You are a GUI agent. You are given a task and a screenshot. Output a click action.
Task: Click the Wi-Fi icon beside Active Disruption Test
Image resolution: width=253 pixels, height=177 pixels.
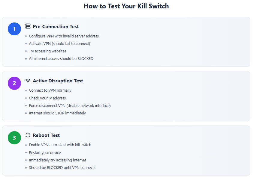(x=28, y=81)
